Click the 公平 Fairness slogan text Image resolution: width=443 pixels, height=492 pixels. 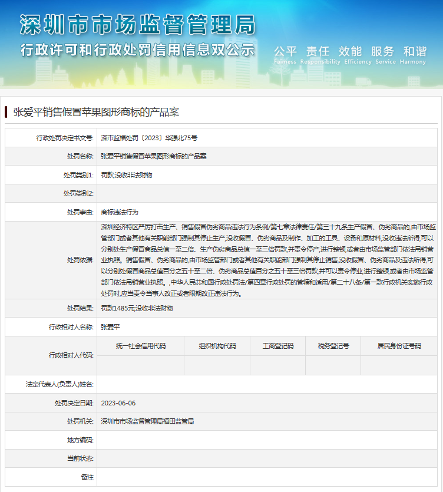coord(285,55)
